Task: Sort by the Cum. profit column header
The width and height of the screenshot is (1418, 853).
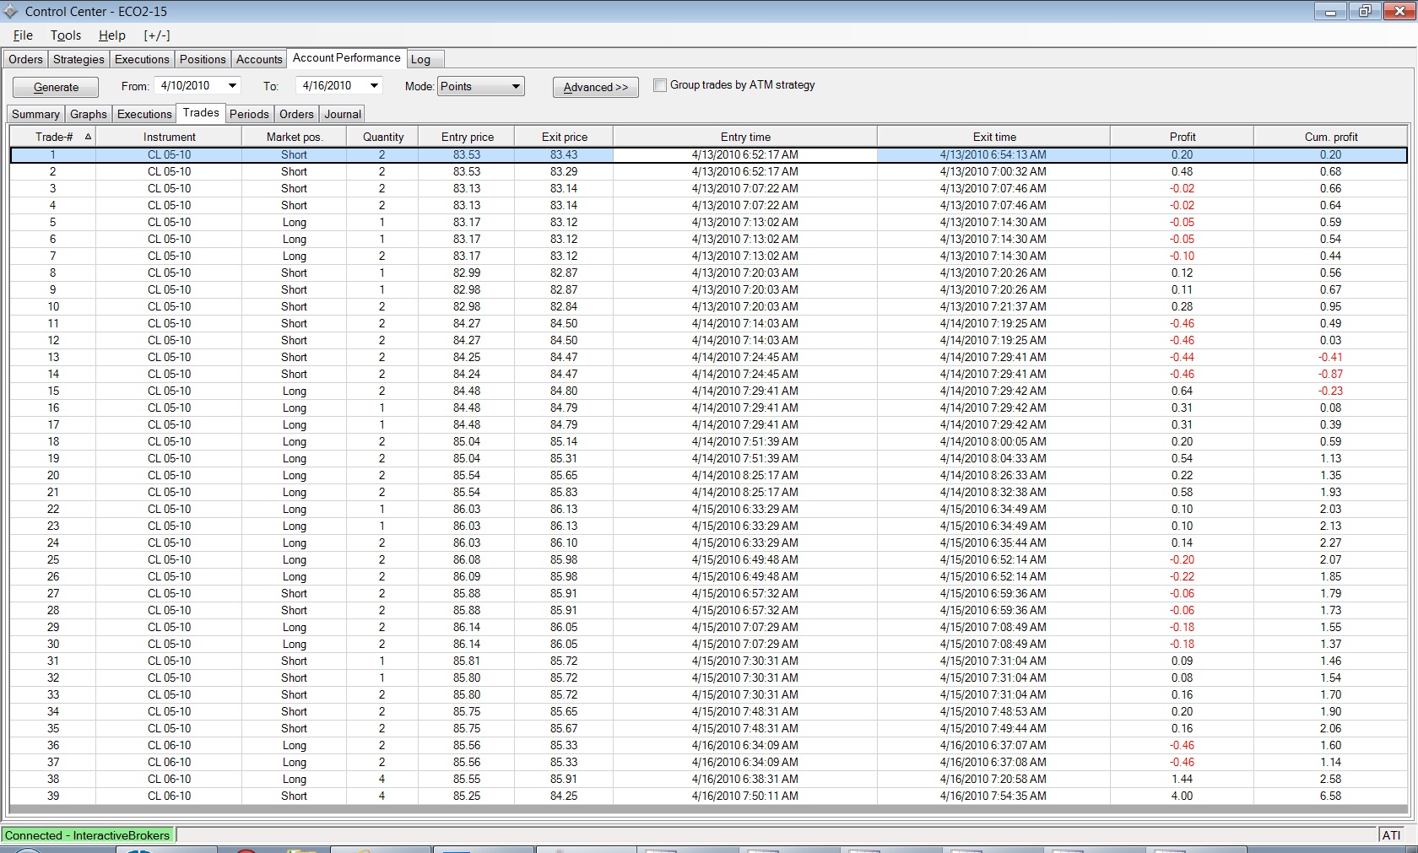Action: click(1331, 137)
